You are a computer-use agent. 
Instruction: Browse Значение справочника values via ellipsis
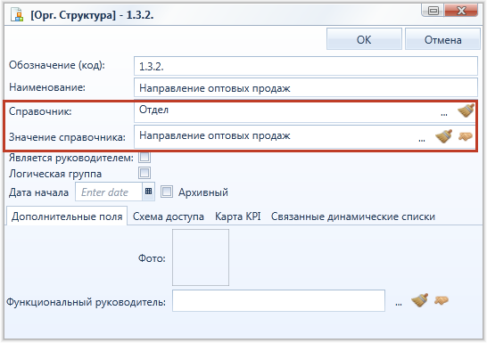point(422,140)
